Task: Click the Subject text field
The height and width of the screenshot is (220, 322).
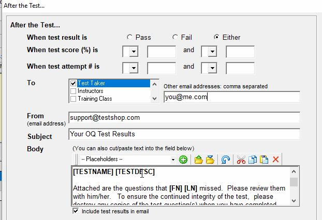Action: (x=184, y=134)
